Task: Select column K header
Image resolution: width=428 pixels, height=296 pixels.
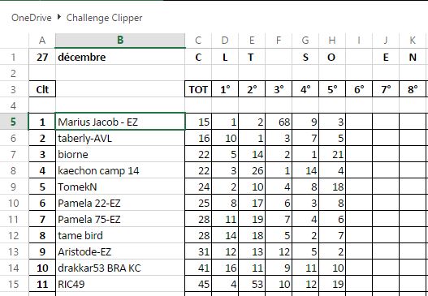Action: (x=413, y=41)
